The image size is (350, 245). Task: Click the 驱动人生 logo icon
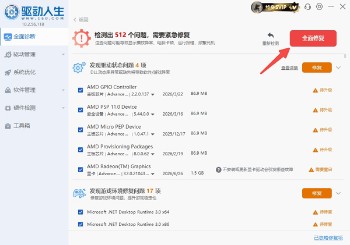12,12
